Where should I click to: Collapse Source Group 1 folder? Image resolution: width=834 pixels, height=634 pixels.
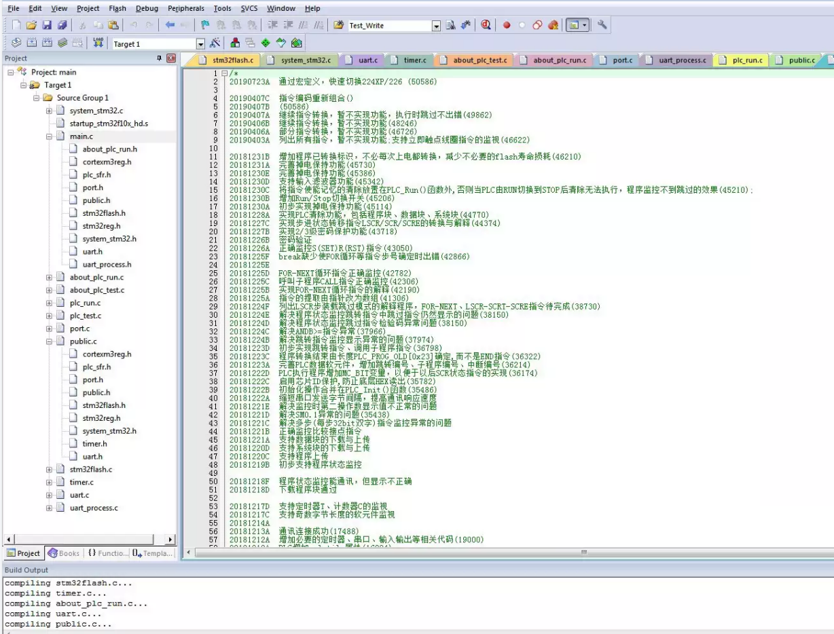tap(37, 98)
